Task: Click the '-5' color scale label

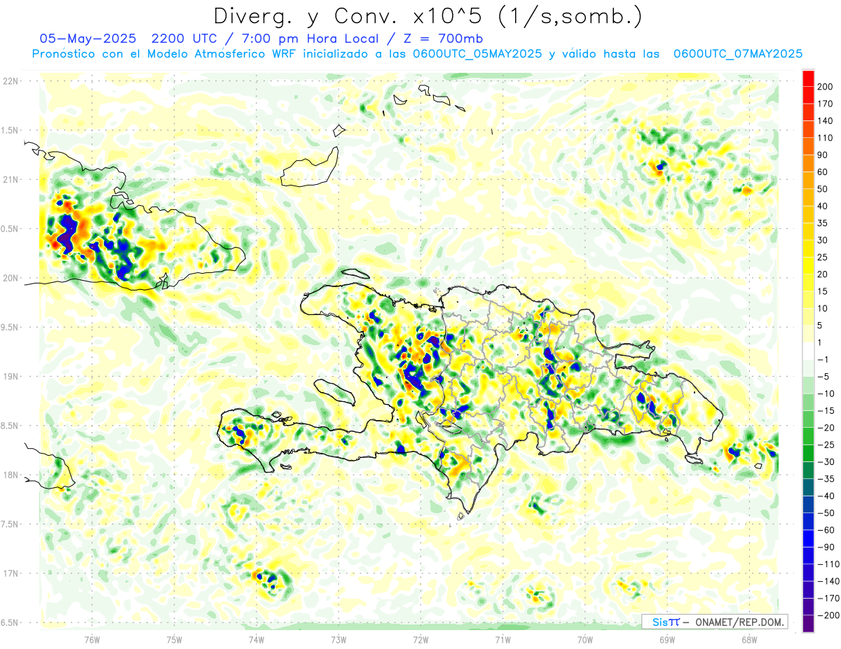Action: [x=823, y=377]
